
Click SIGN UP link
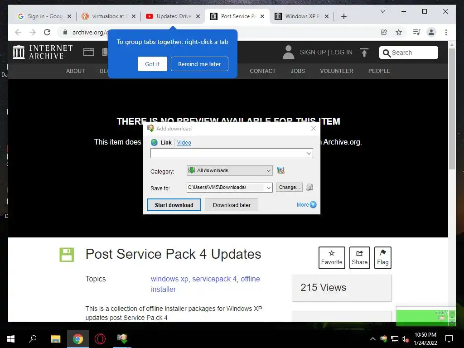pyautogui.click(x=313, y=53)
